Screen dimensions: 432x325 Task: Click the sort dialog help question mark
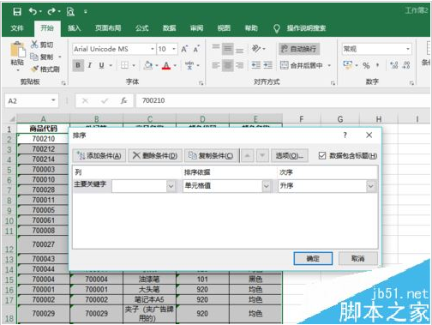[345, 135]
